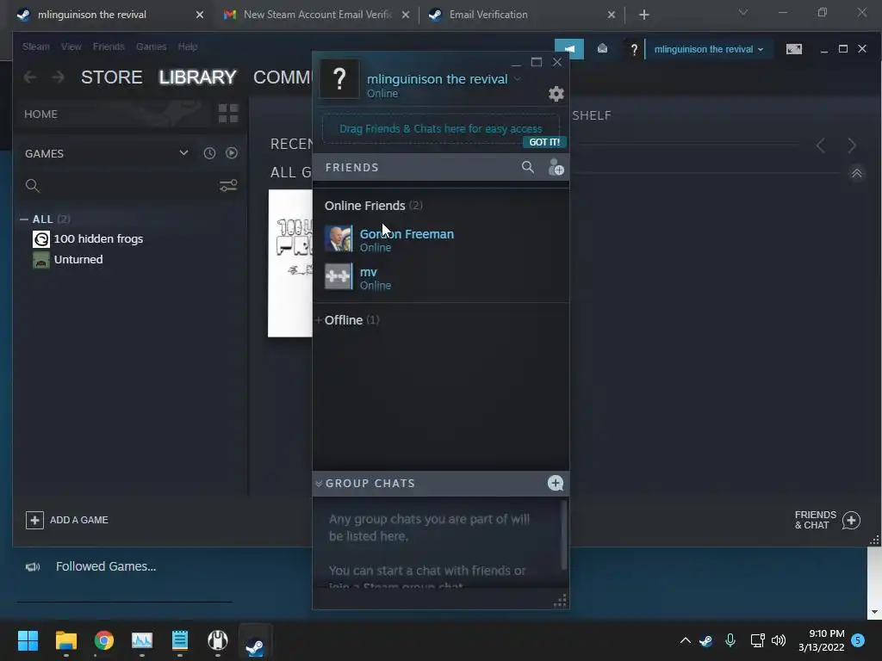Viewport: 882px width, 661px height.
Task: Open chat with mv
Action: (441, 278)
